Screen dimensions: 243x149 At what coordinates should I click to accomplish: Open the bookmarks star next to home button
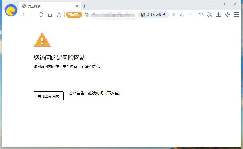coord(59,15)
